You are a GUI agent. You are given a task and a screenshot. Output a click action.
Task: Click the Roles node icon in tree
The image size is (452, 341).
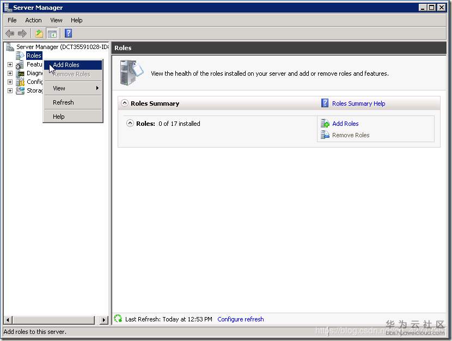[x=20, y=56]
